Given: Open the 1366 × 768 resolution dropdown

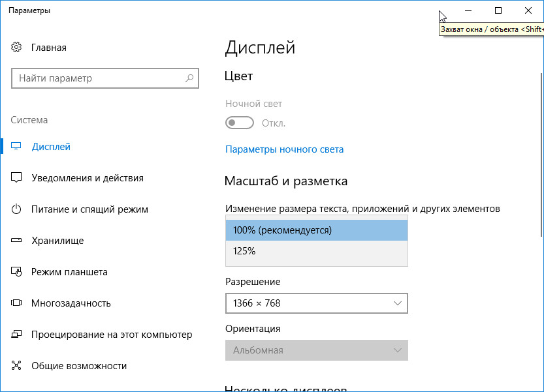Looking at the screenshot, I should [x=316, y=303].
